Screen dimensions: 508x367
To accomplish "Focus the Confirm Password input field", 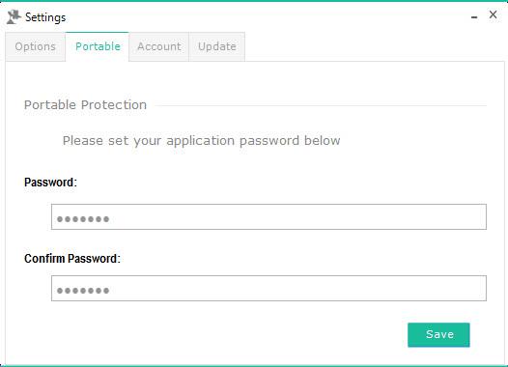I will 268,288.
